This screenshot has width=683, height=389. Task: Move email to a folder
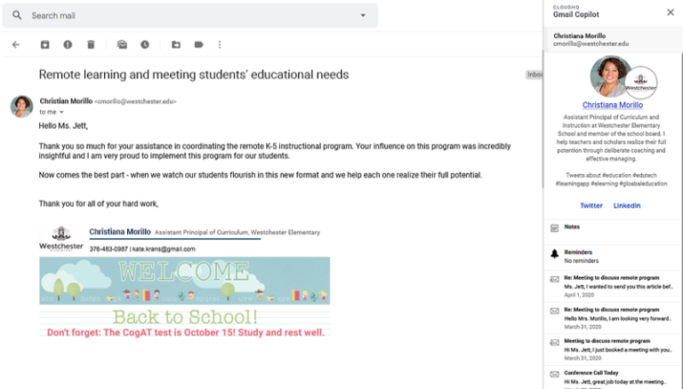(x=176, y=44)
